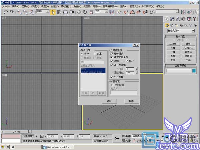The image size is (200, 150).
Task: Select the Unlink Selection tool
Action: (x=26, y=12)
